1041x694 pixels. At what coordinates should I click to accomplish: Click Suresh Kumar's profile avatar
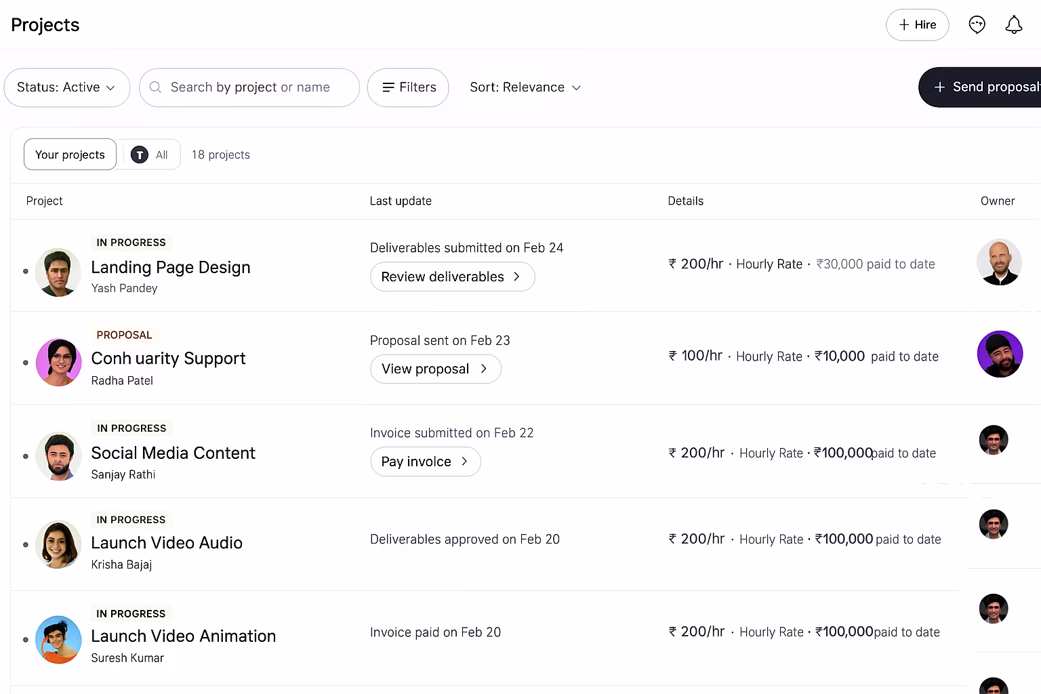click(x=58, y=639)
